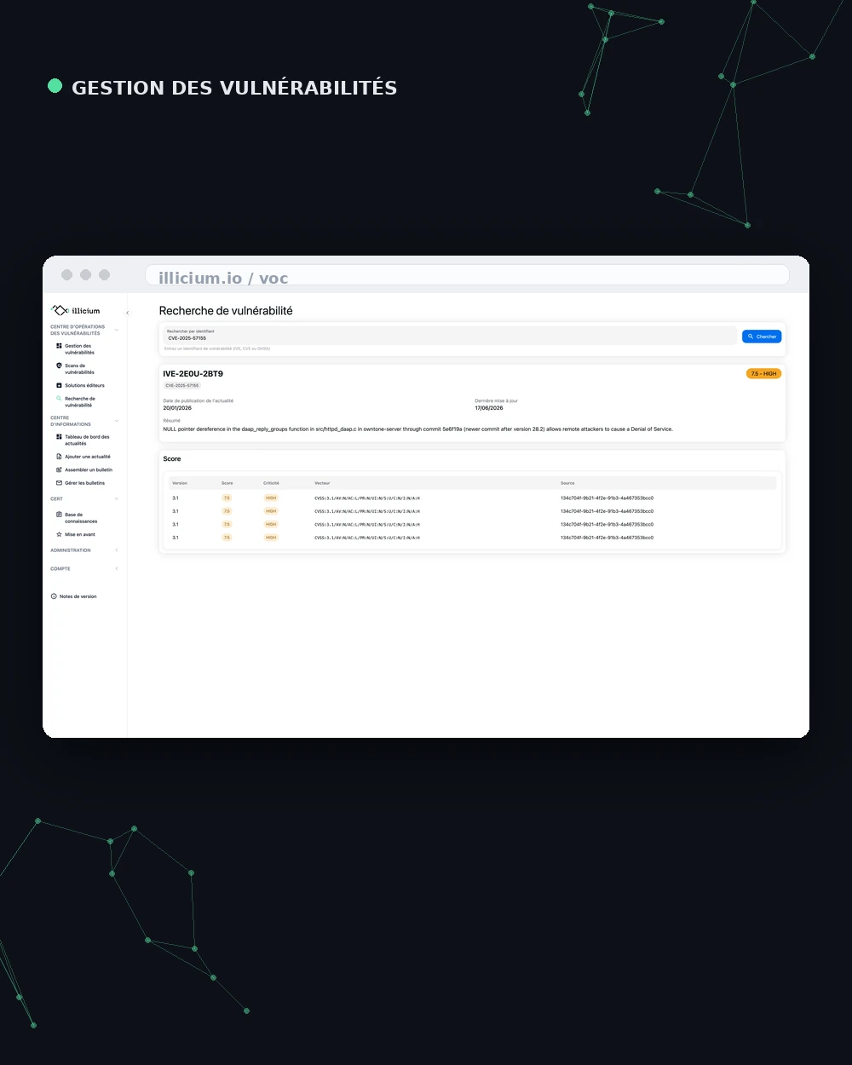Click the Date de publication de l'actualité label
The height and width of the screenshot is (1065, 852).
(x=198, y=400)
